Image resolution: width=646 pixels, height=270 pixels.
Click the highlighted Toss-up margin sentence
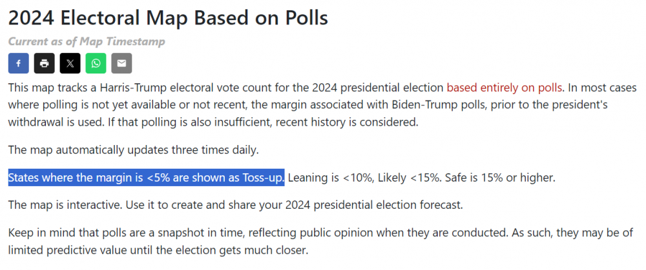[146, 177]
